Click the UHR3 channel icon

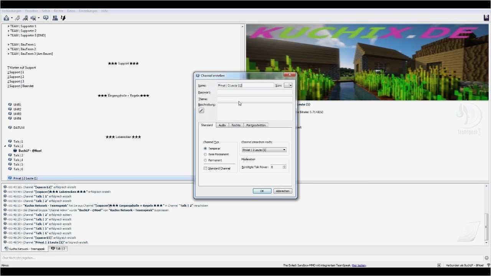pos(10,114)
